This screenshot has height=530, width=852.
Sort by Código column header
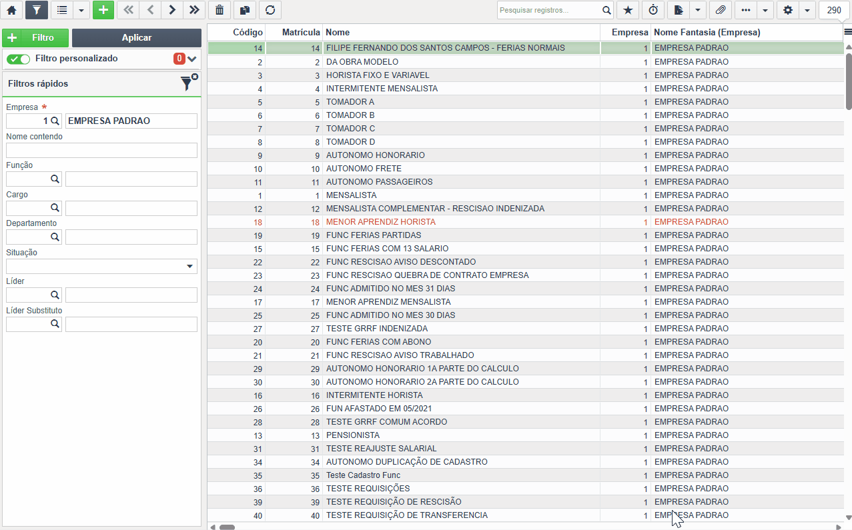coord(236,32)
